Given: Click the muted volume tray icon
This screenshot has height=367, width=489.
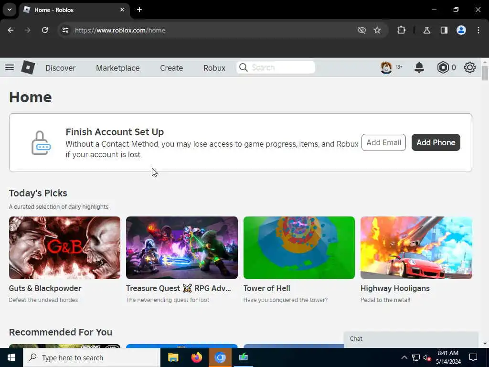Looking at the screenshot, I should [427, 357].
